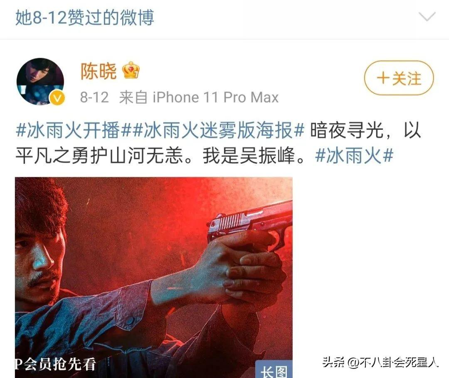Tap the 头条 @不八卦会死星人 watermark
449x378 pixels.
380,363
